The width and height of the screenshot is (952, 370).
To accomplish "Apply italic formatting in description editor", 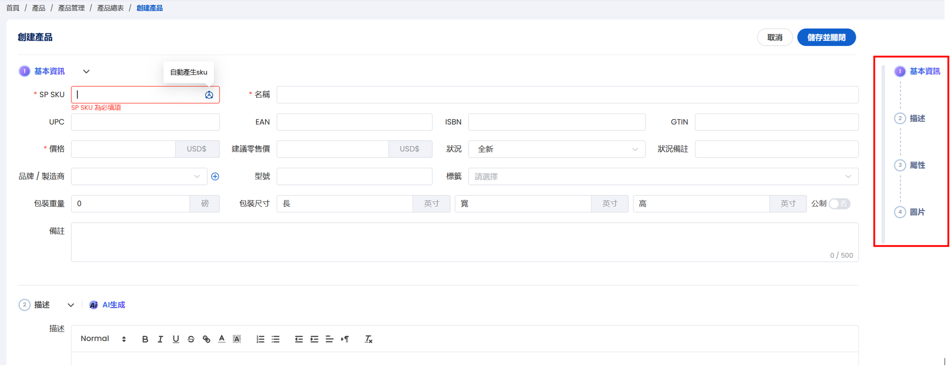I will pyautogui.click(x=161, y=339).
